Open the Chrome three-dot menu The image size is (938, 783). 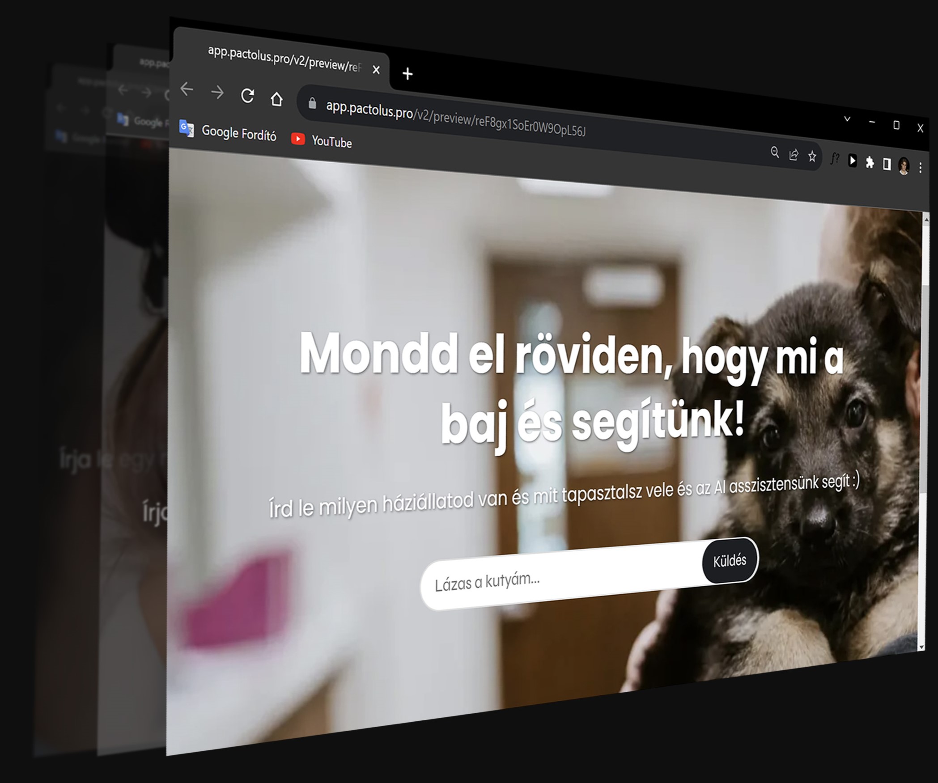[920, 168]
